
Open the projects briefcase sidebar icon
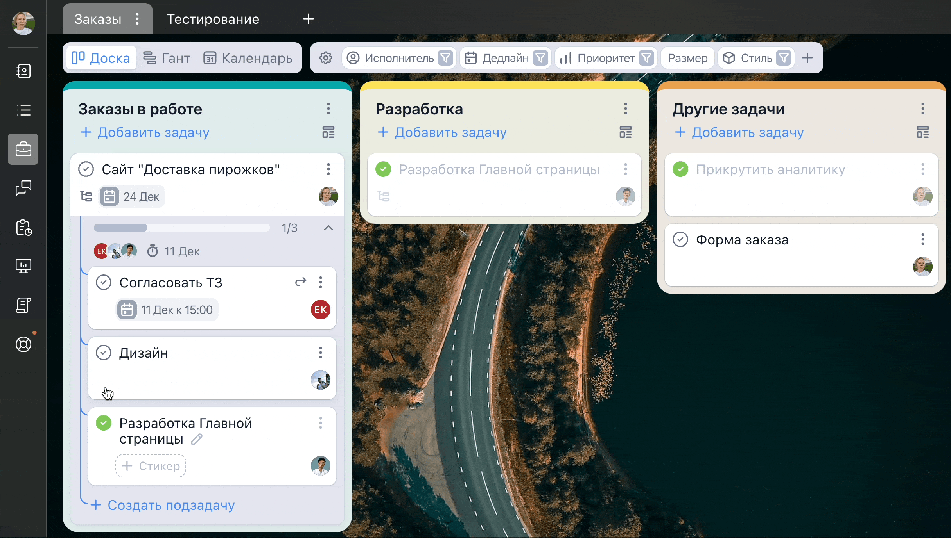(23, 149)
